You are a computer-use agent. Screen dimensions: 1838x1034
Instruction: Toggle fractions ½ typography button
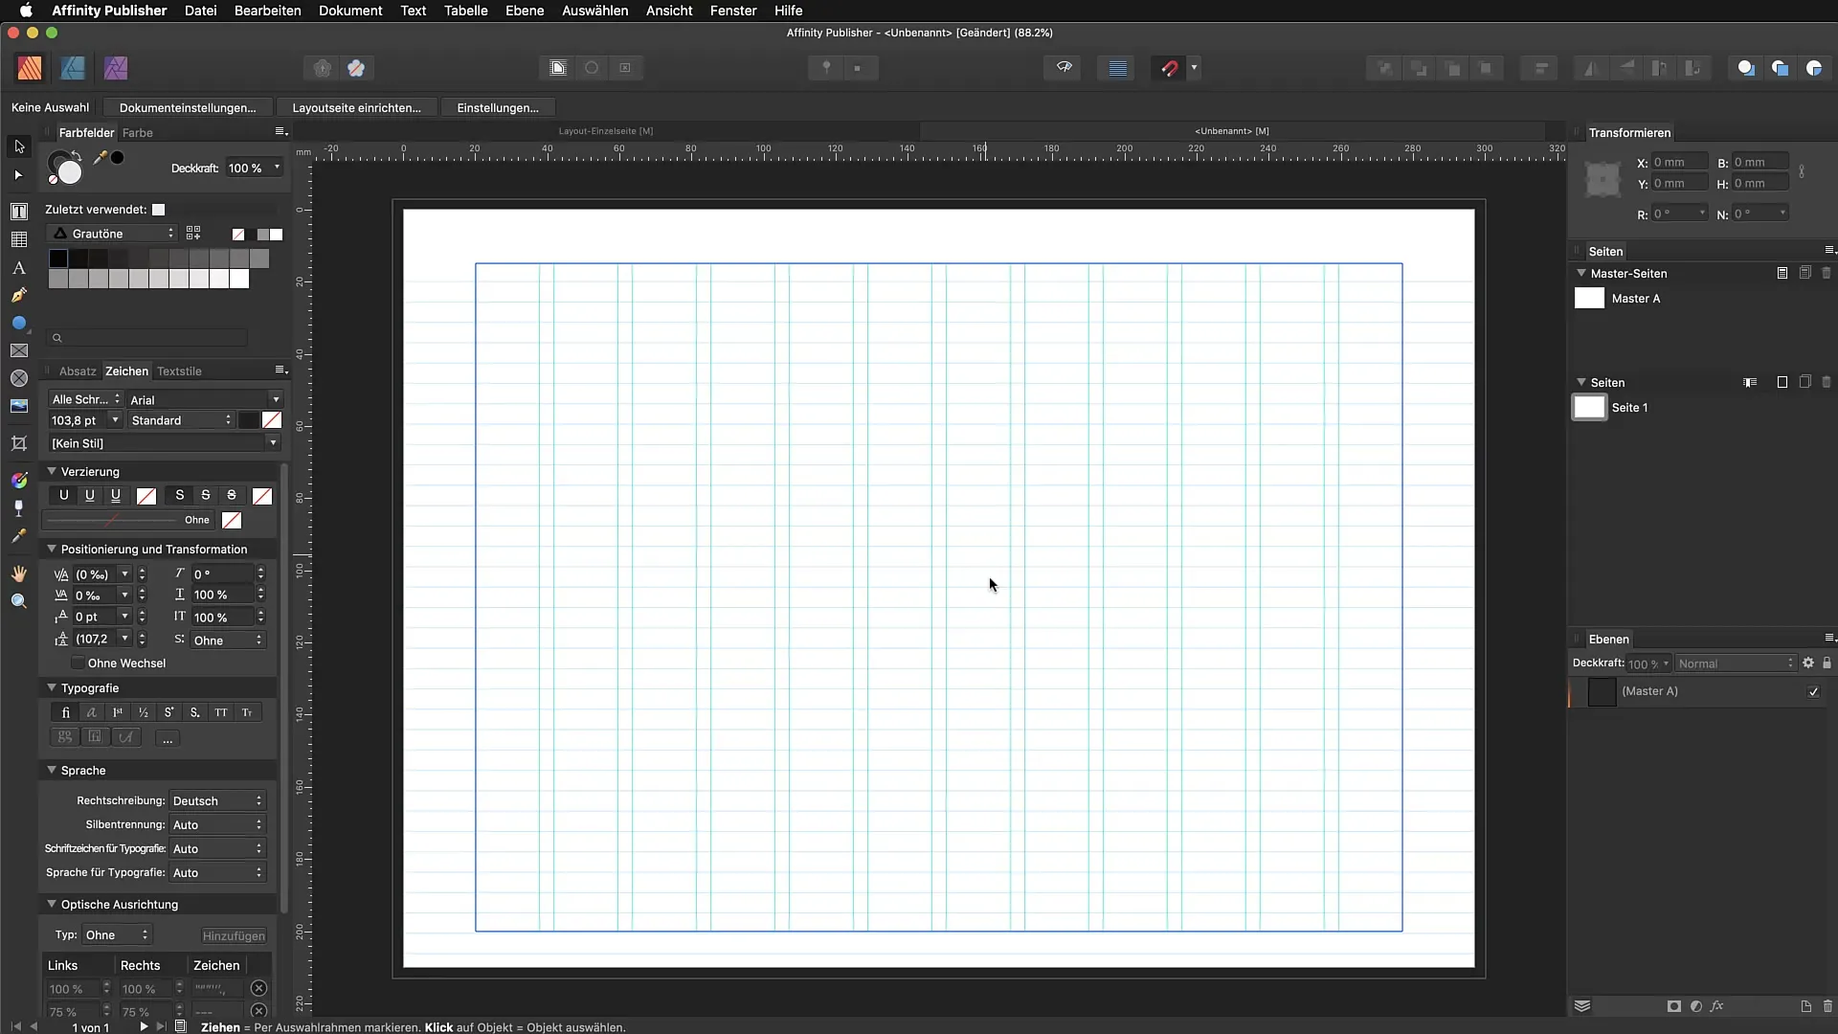click(143, 712)
